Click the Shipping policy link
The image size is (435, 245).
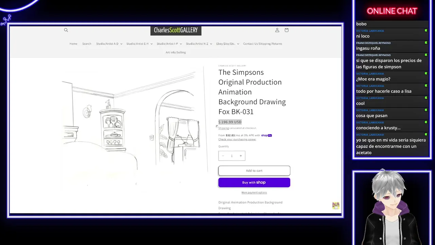pyautogui.click(x=223, y=128)
